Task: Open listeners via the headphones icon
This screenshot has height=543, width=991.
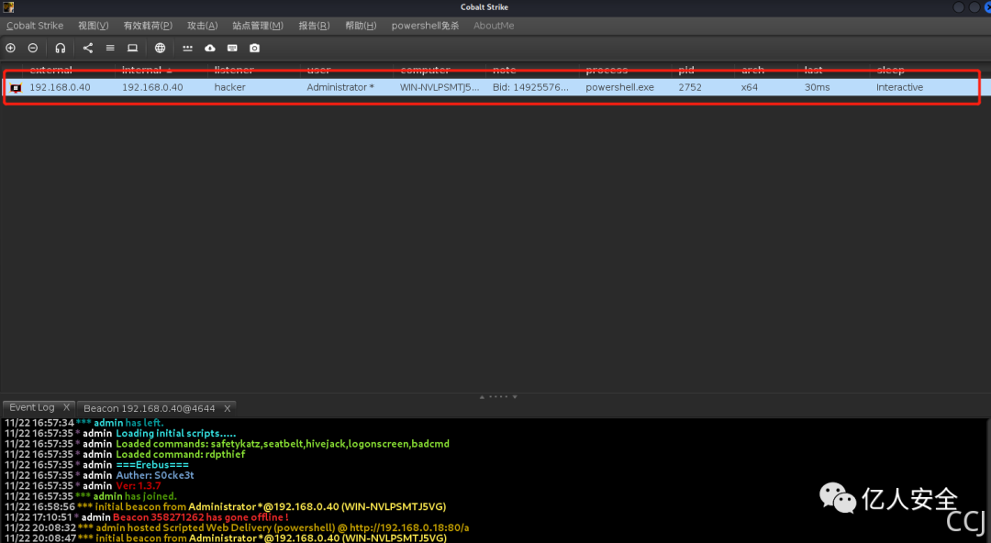Action: [x=61, y=48]
